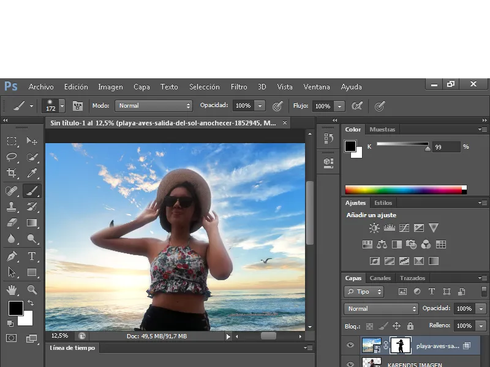Open the 3D panel icon
Image resolution: width=490 pixels, height=367 pixels.
328,163
